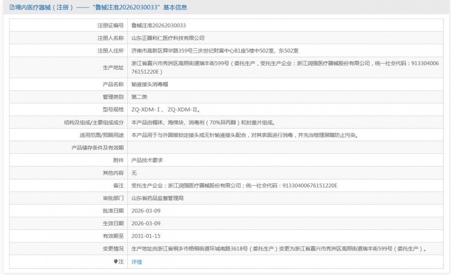Click the page title 境内医疗器械（注册）基本信息
This screenshot has height=275, width=451.
coord(100,7)
